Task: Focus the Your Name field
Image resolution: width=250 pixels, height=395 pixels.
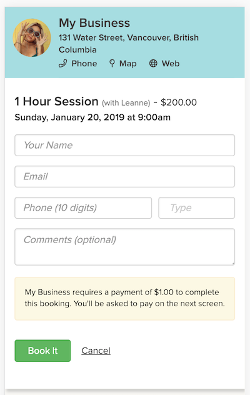Action: pyautogui.click(x=125, y=146)
